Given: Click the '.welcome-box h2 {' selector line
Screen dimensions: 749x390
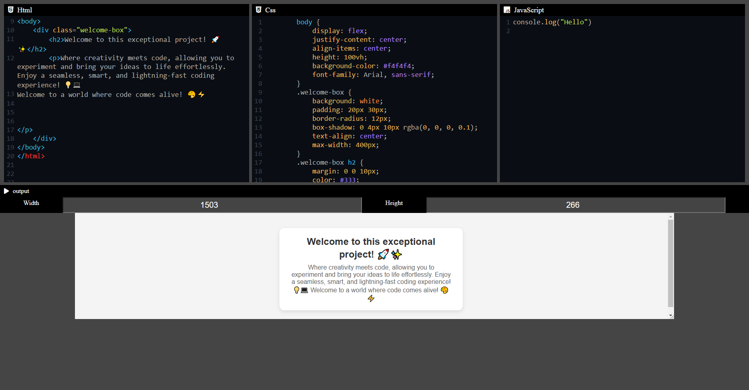Looking at the screenshot, I should tap(330, 162).
